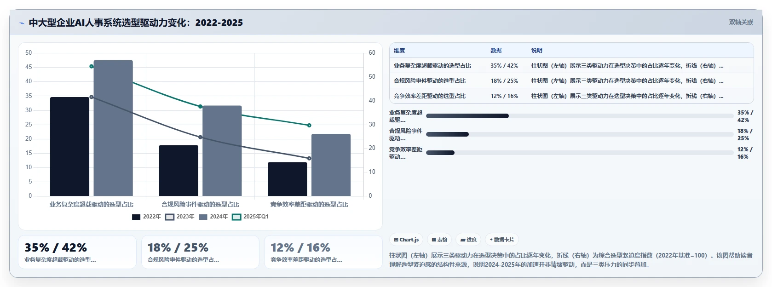Click the 业务复杂度超载 progress bar
Screen dimensions: 772x287
pos(580,116)
